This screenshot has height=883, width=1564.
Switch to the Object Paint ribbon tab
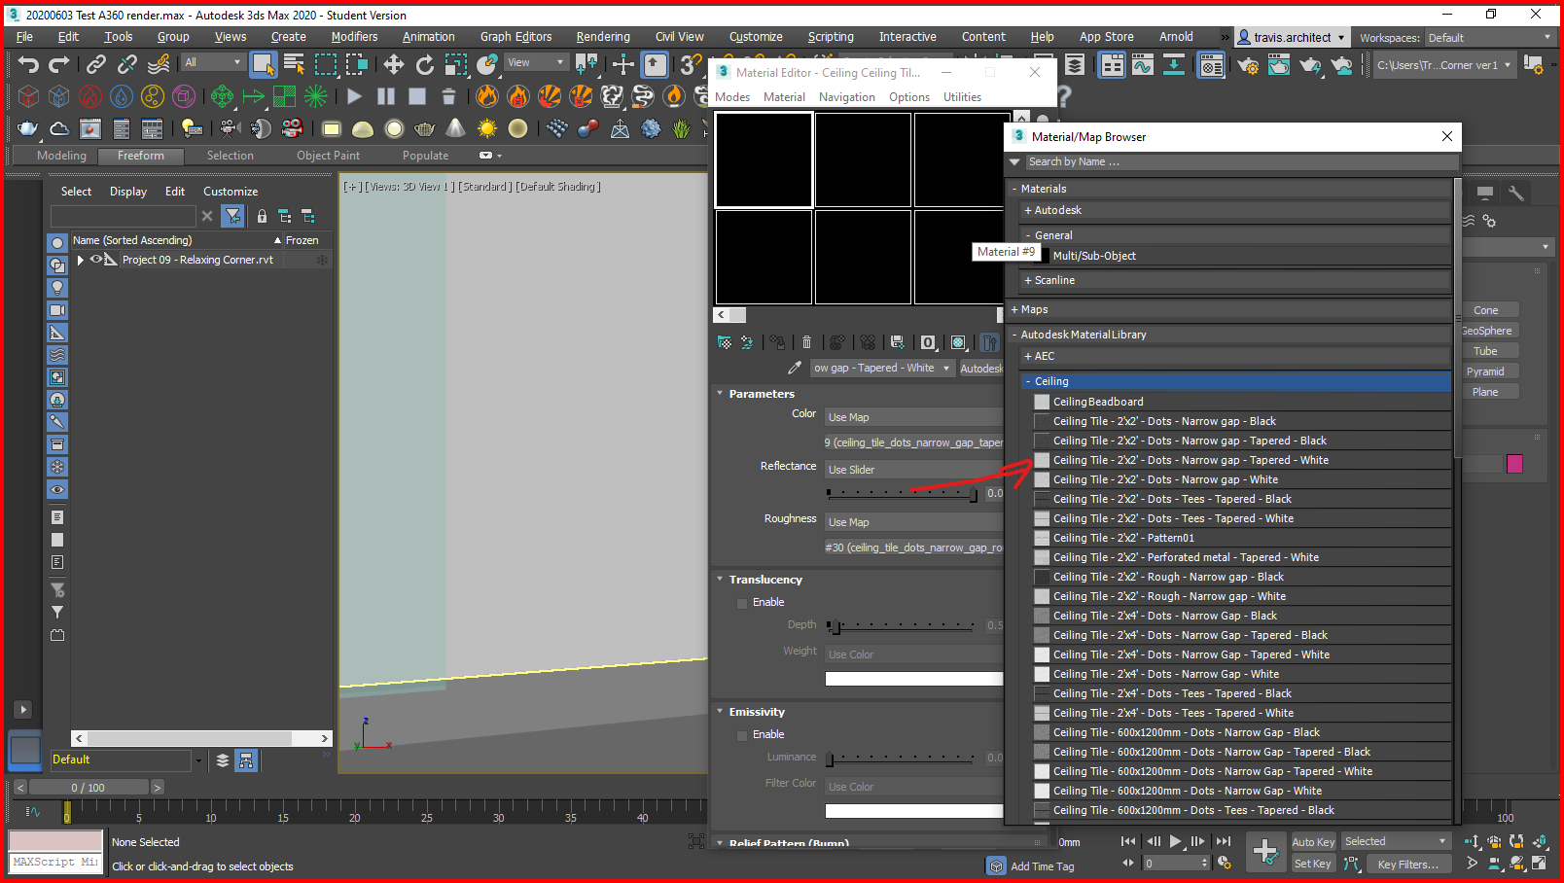pos(328,155)
